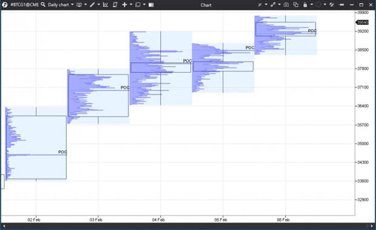376x230 pixels.
Task: Click the 39200 price axis label
Action: click(363, 31)
